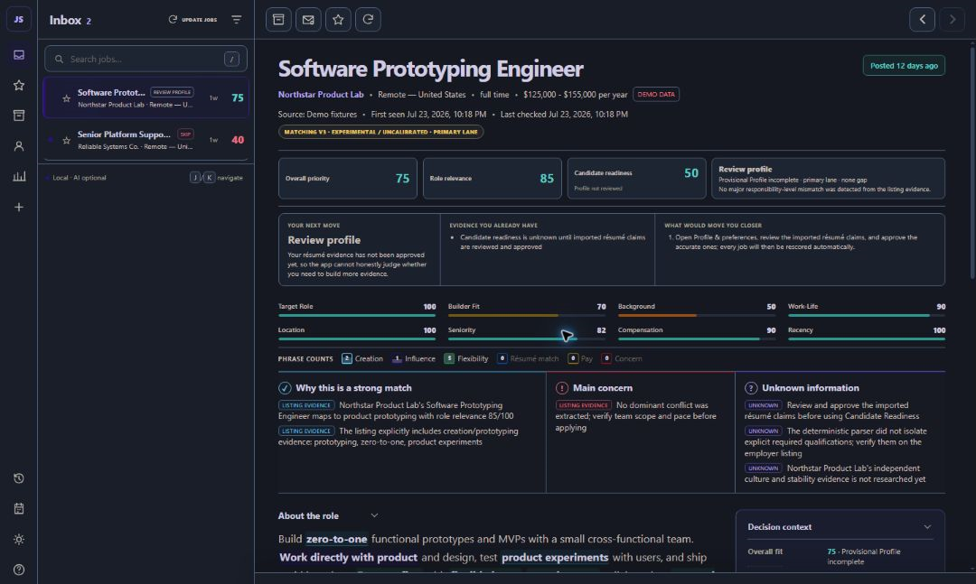The image size is (976, 584).
Task: Open the Inbox icon in sidebar
Action: coord(19,55)
